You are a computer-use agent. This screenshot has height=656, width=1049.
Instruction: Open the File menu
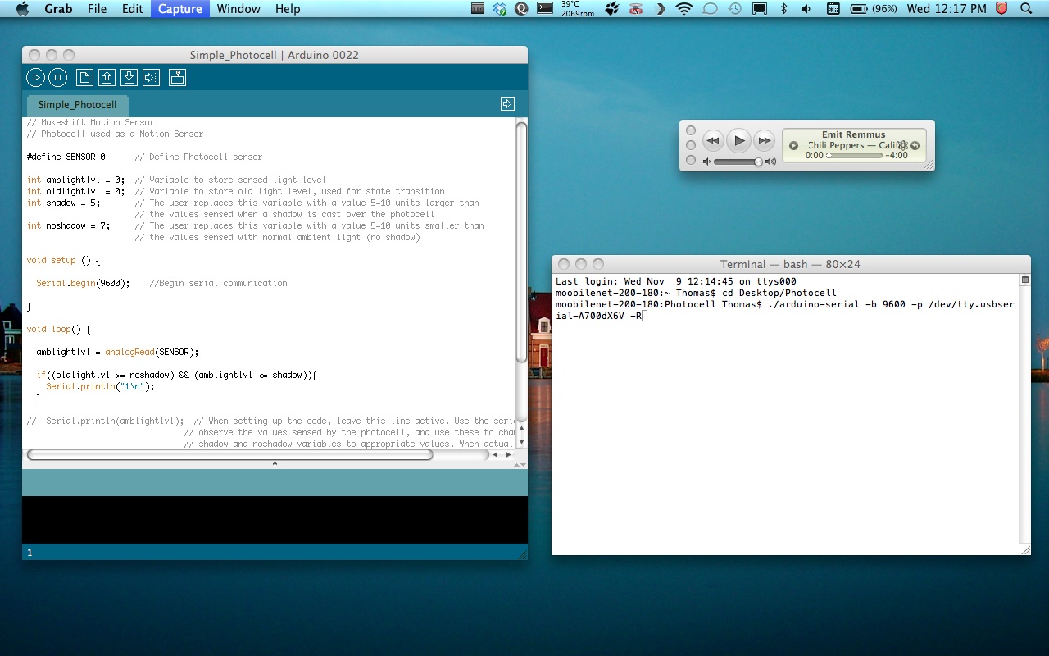tap(97, 9)
